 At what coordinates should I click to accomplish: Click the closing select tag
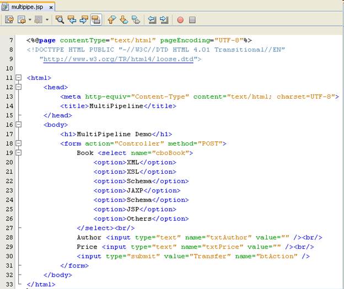(x=95, y=228)
